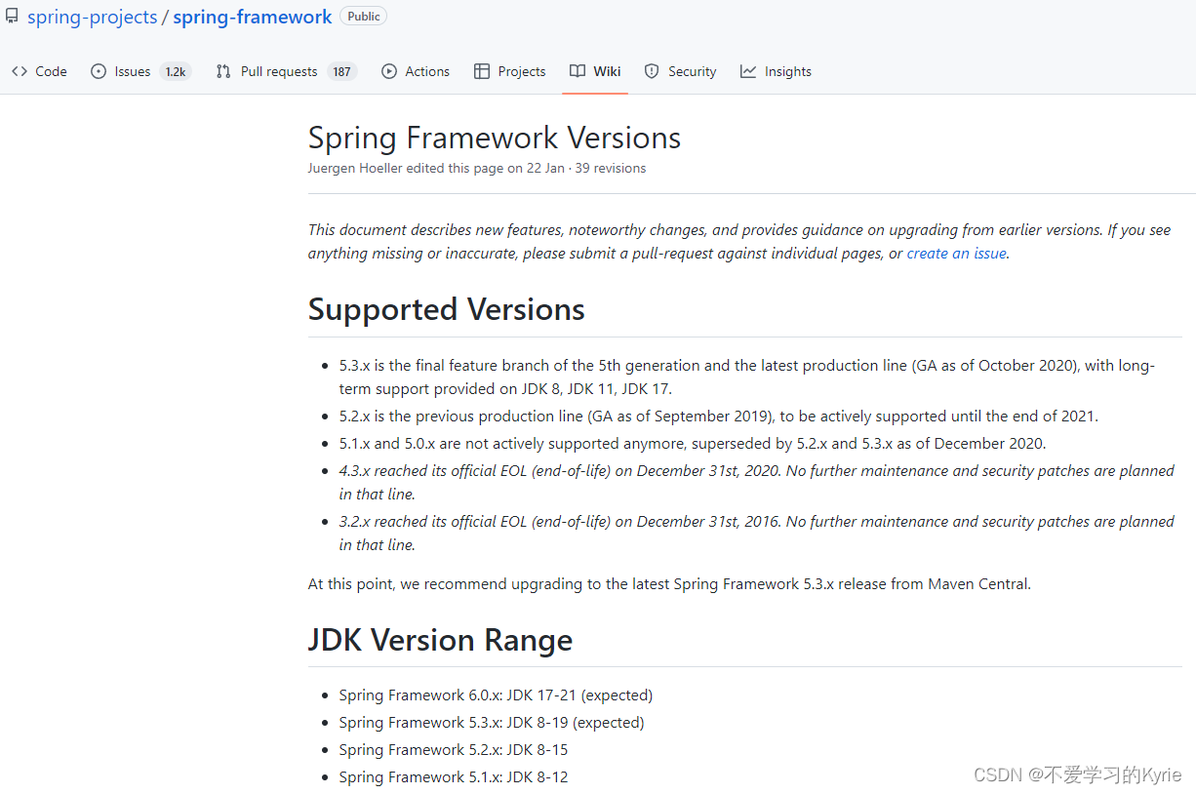Click the Actions play icon
The height and width of the screenshot is (794, 1196).
click(388, 70)
